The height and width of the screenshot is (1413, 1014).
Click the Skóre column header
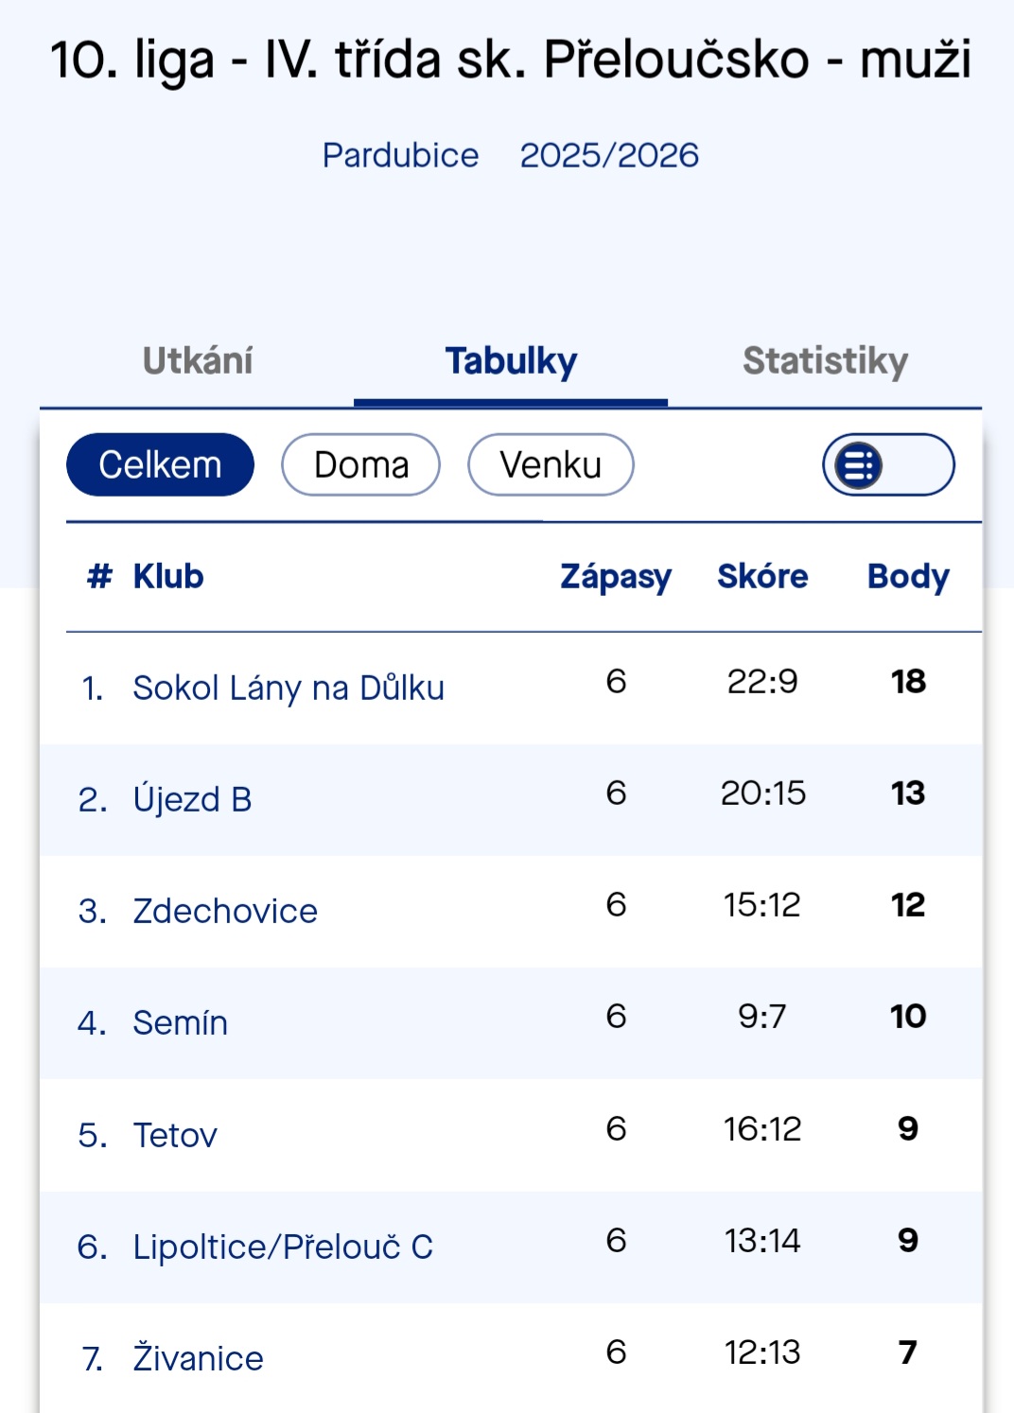762,576
